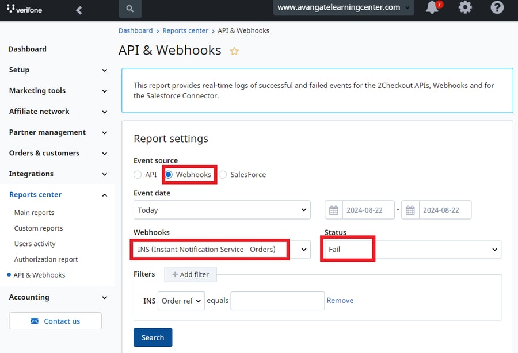Click the Remove filter link
Screen dimensions: 518x353
[340, 301]
